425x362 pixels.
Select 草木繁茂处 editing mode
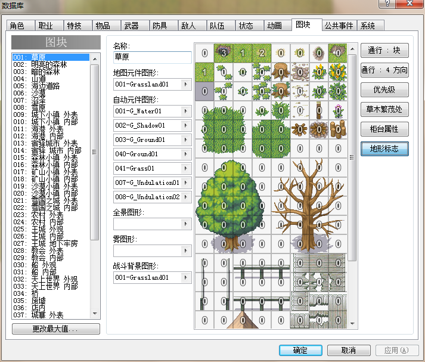tap(384, 110)
